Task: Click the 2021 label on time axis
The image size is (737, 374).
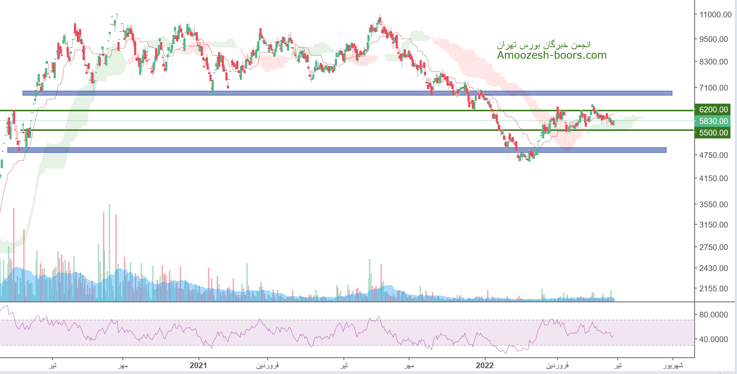Action: 198,365
